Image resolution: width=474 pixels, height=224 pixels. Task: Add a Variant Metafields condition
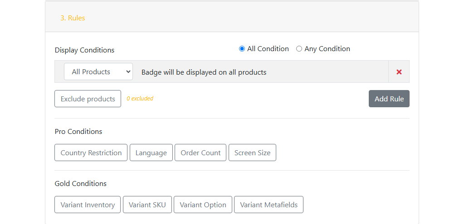269,205
